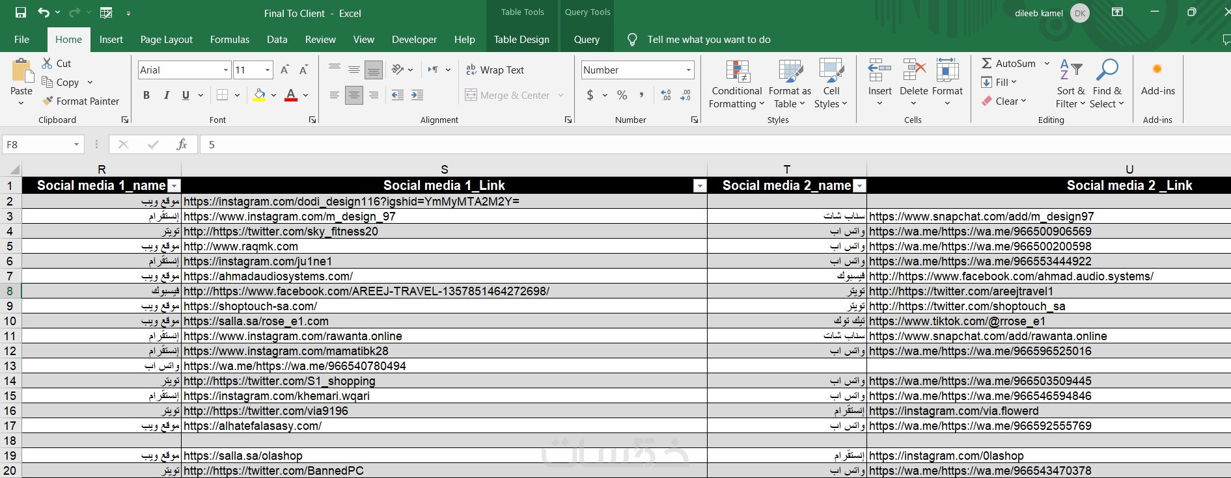The width and height of the screenshot is (1231, 478).
Task: Open the font size dropdown
Action: point(268,70)
